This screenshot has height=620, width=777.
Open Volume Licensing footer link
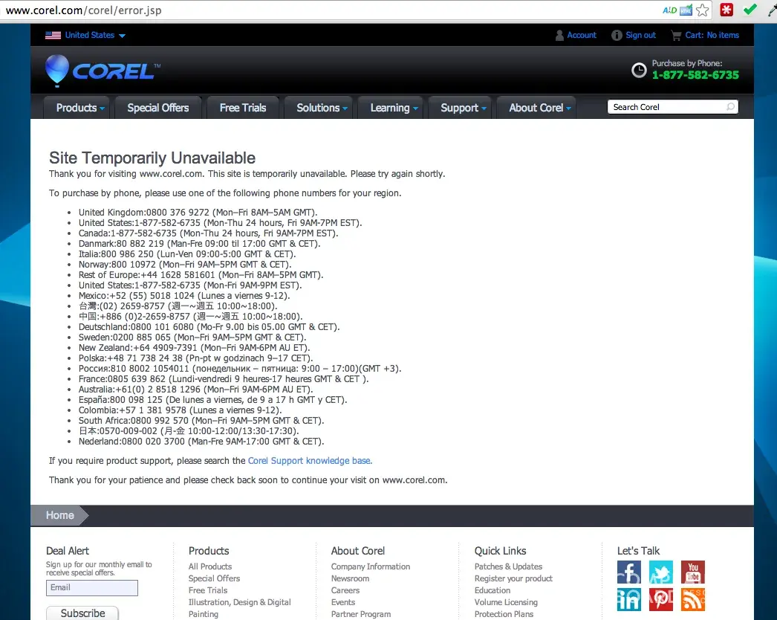(x=506, y=602)
